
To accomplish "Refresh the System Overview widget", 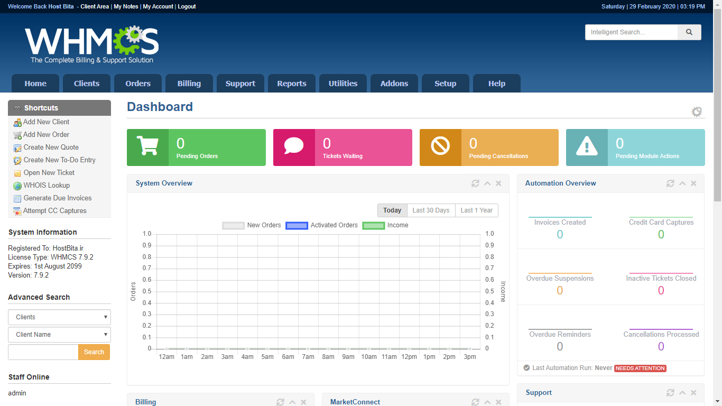I will coord(475,183).
